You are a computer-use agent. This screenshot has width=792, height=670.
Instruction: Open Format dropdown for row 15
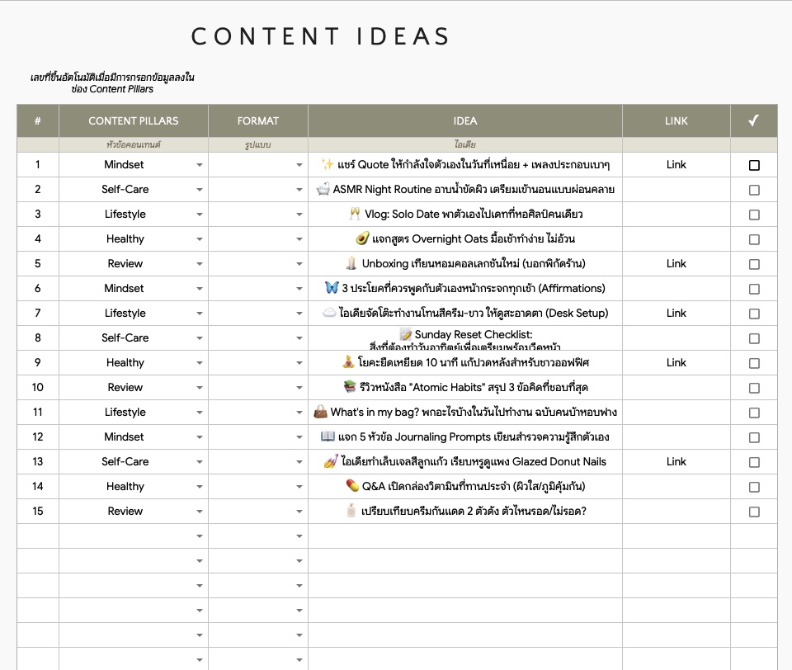tap(299, 512)
